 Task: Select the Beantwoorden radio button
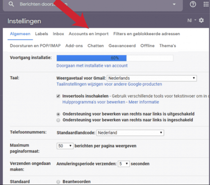tap(58, 181)
